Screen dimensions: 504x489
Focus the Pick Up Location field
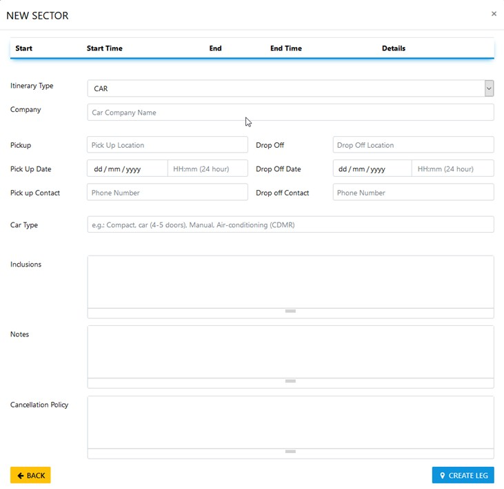(x=167, y=145)
